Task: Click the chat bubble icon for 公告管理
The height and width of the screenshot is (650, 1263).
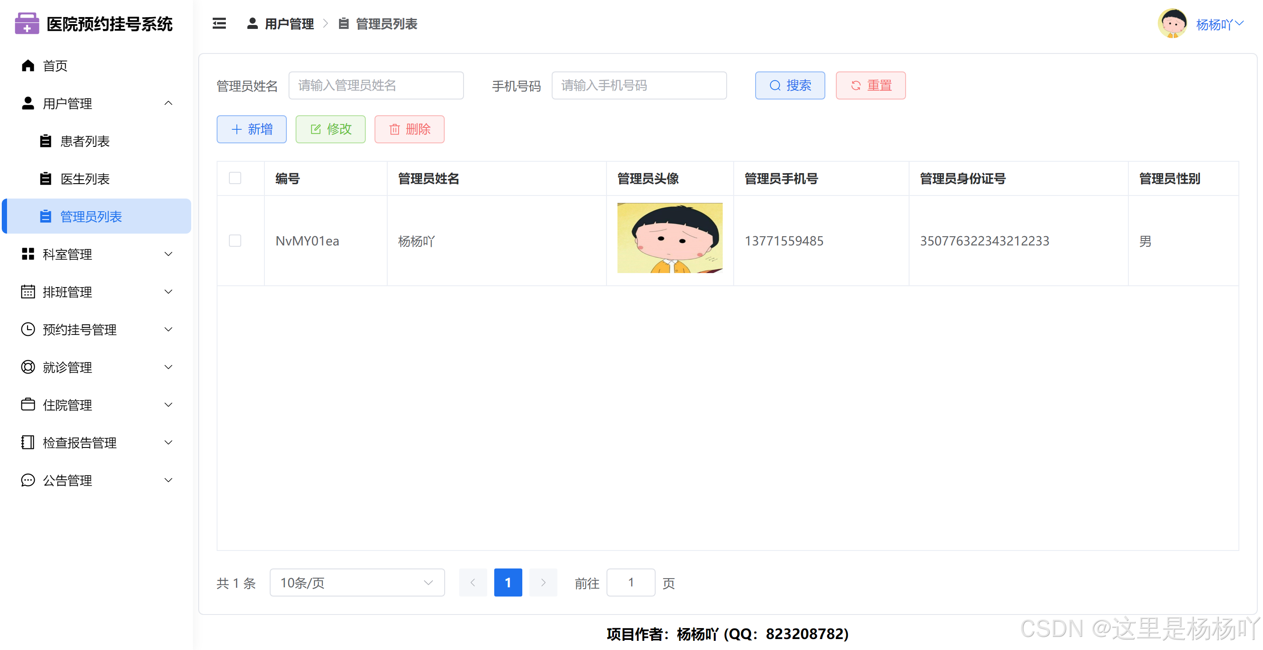Action: (28, 480)
